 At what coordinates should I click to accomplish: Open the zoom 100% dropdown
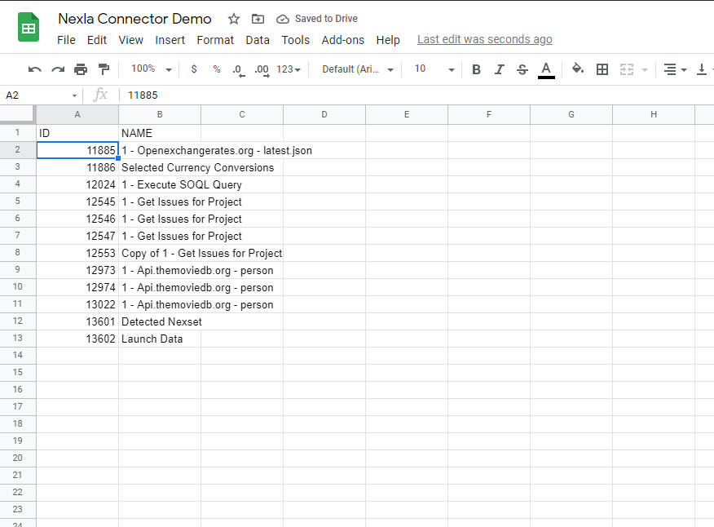click(151, 69)
